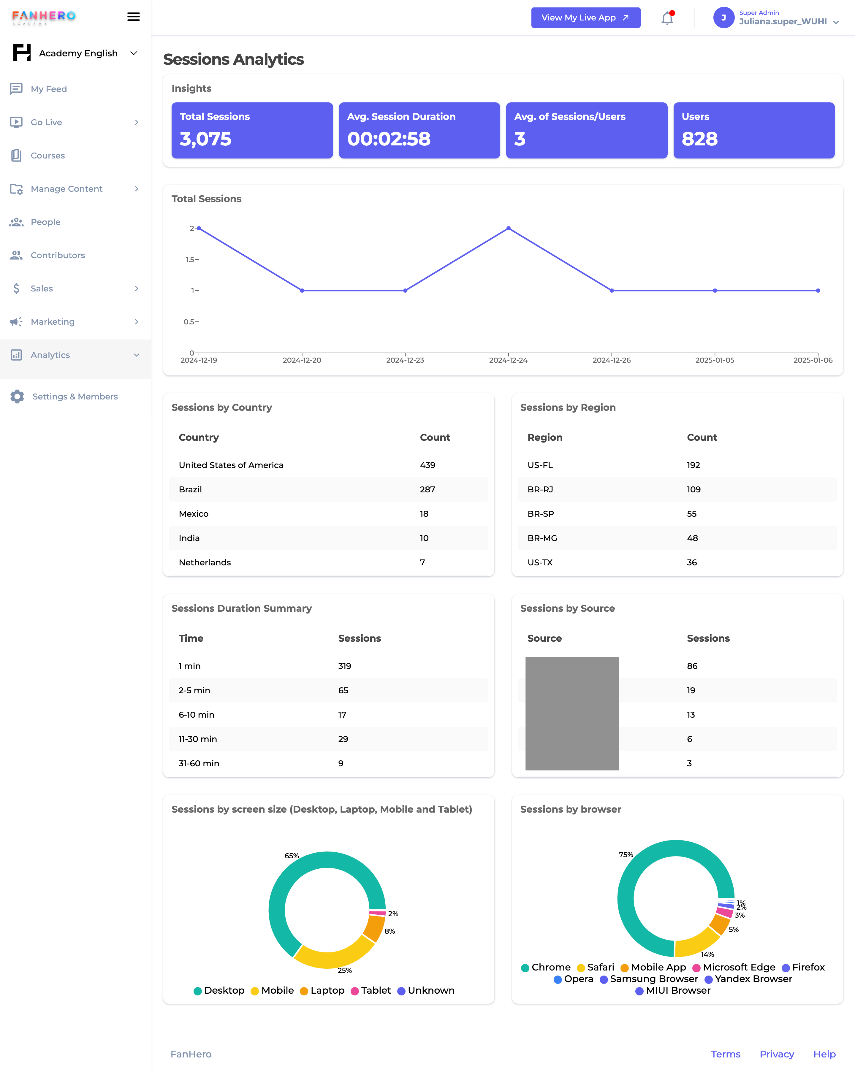Click the Total Sessions 3,075 card
Screen dimensions: 855x1072
tap(252, 130)
